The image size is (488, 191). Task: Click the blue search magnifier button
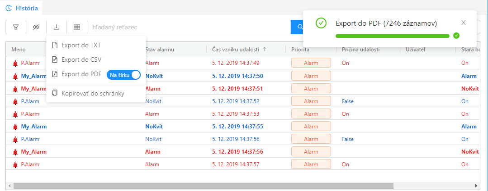click(298, 27)
